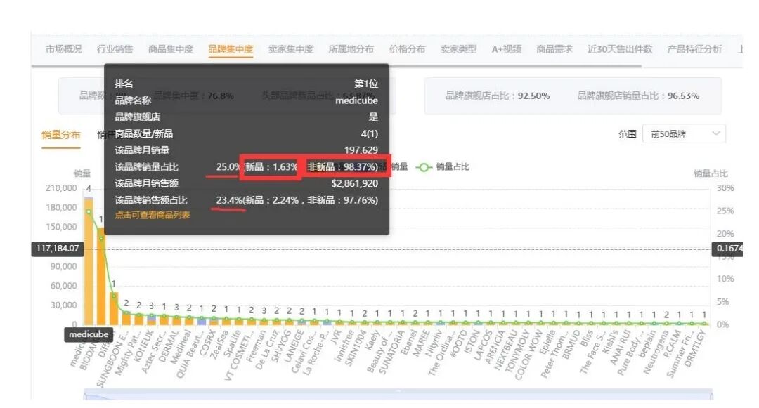Viewport: 759px width, 408px height.
Task: Click the La Roche-P... brand label
Action: pyautogui.click(x=314, y=353)
